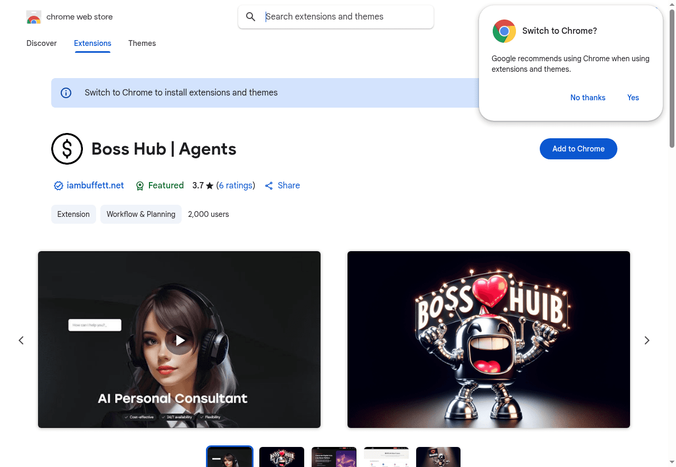Select the Boss Hub robot thumbnail
Screen dimensions: 676x467
pos(281,457)
